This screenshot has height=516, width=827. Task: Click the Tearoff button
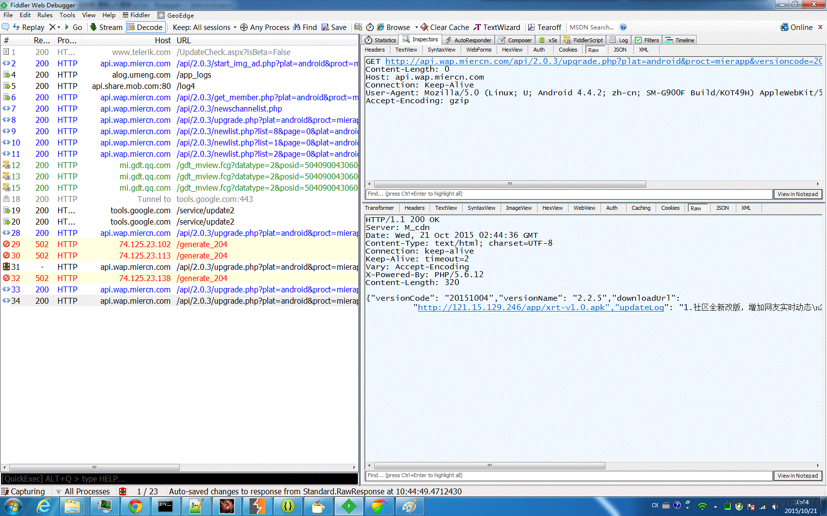click(x=544, y=27)
